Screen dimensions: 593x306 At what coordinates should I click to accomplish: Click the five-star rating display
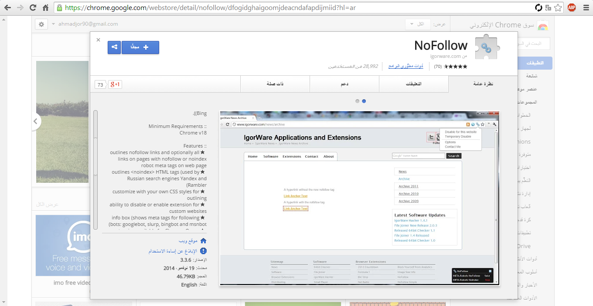pyautogui.click(x=456, y=67)
